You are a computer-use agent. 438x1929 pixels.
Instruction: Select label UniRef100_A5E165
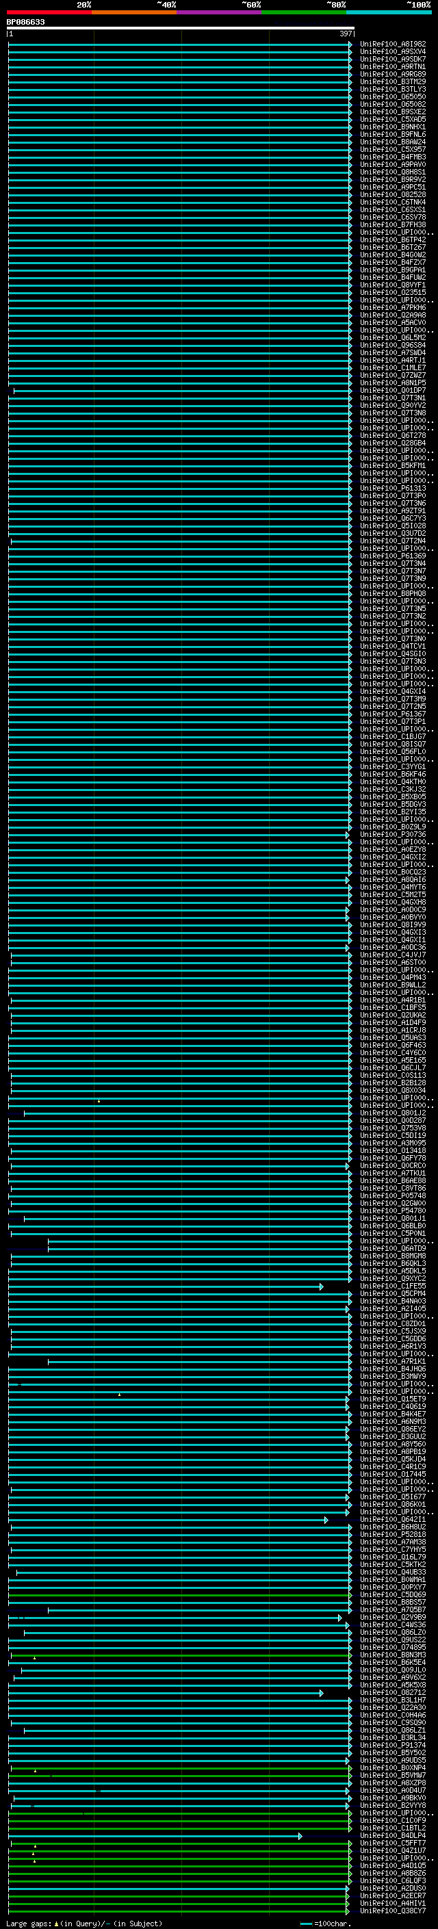point(393,1059)
